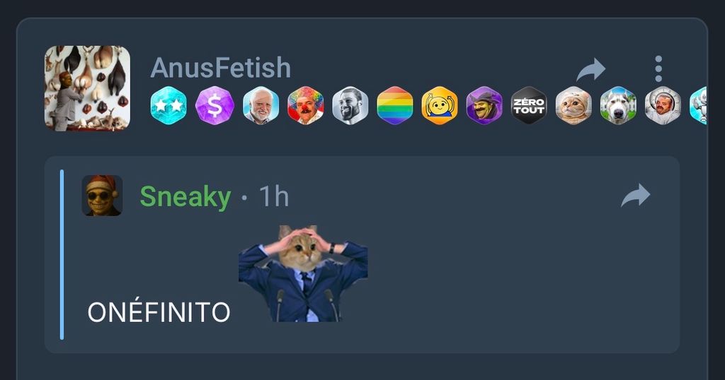Click the AnusFetish username
The height and width of the screenshot is (380, 725).
tap(221, 68)
